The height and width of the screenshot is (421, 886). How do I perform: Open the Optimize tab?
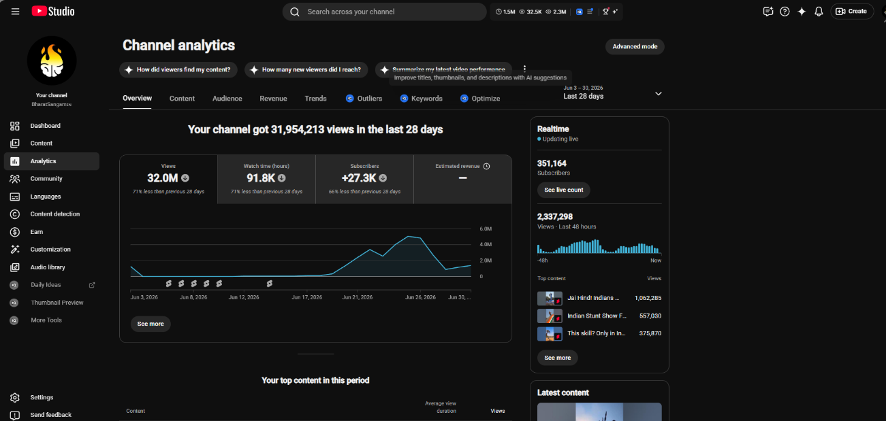point(480,99)
